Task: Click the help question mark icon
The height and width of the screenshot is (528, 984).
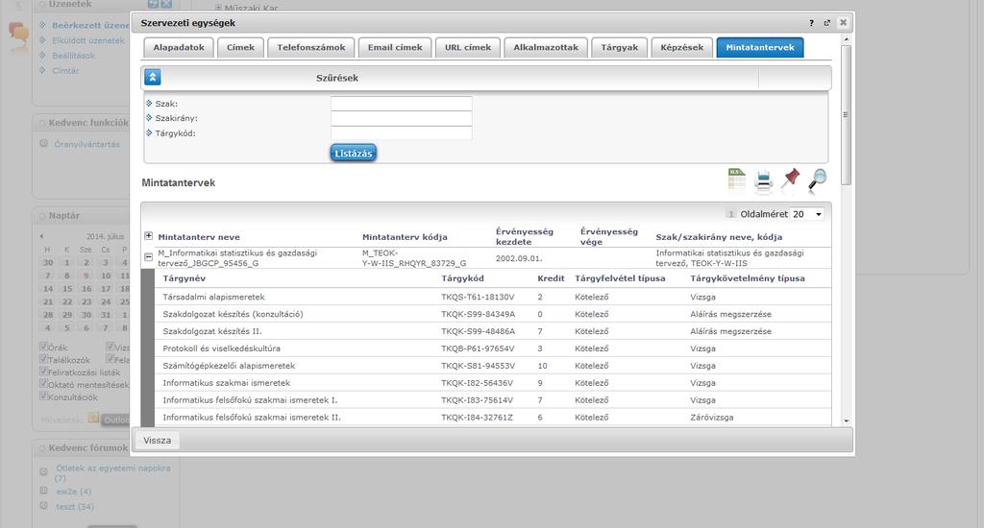Action: pyautogui.click(x=811, y=23)
